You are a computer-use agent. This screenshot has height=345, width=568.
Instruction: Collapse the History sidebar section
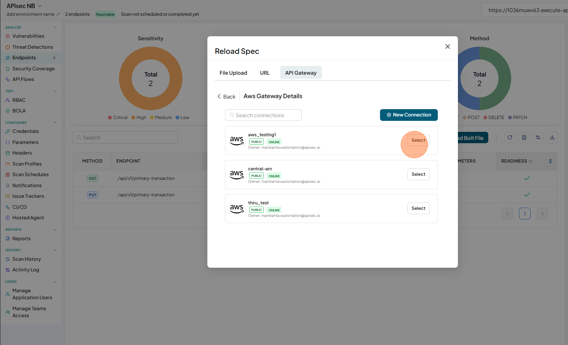[55, 250]
